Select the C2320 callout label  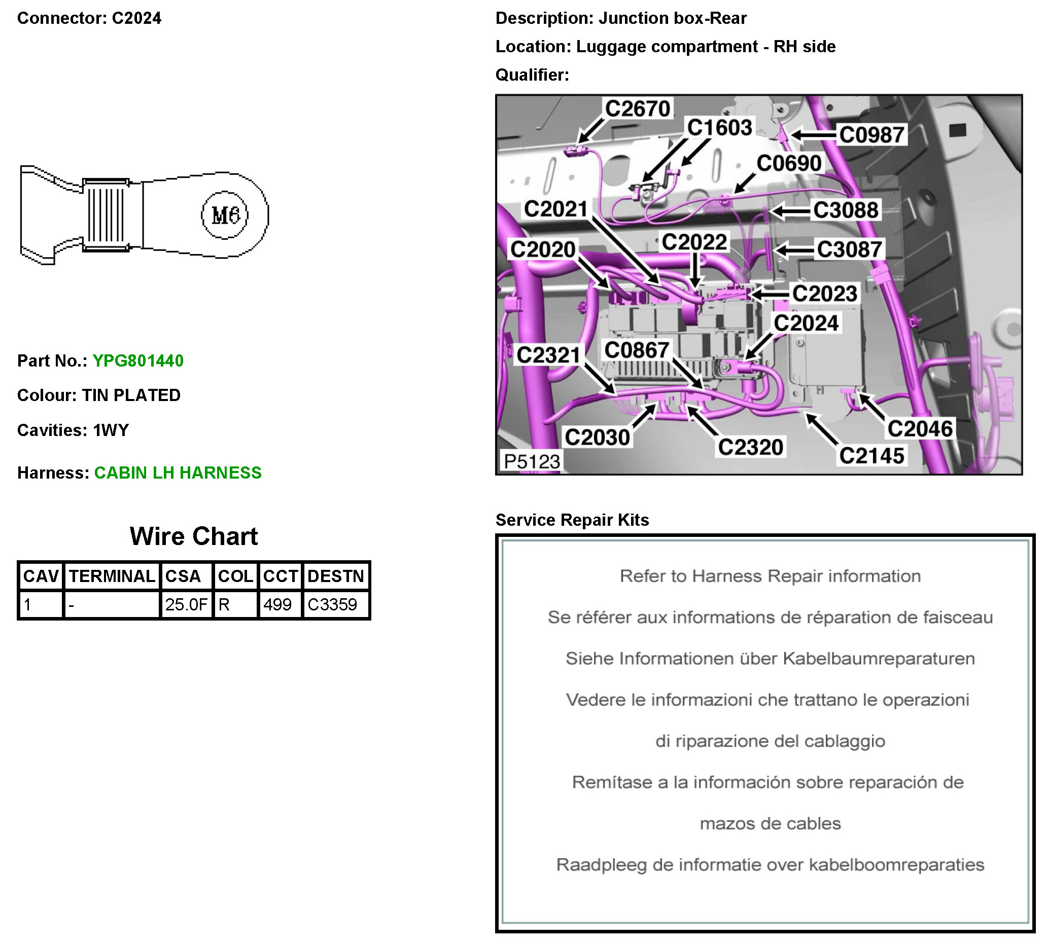pos(750,447)
